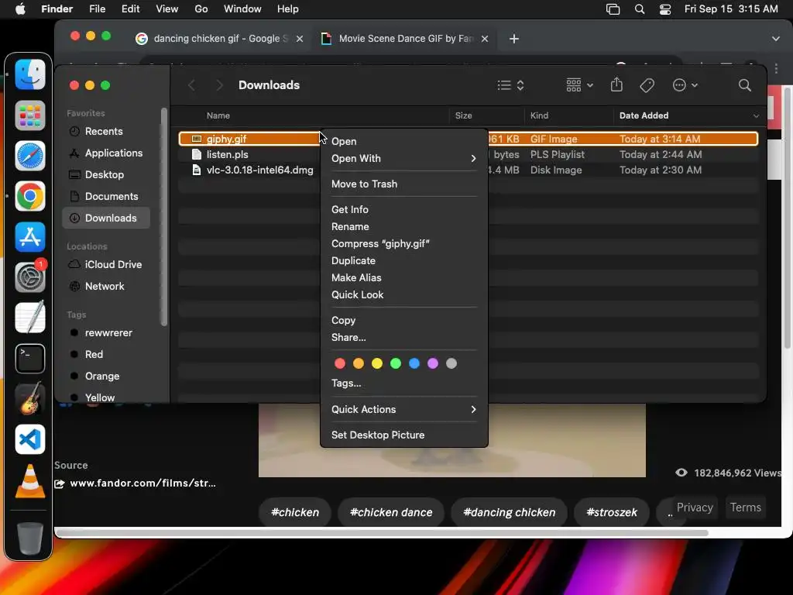
Task: Toggle Date Added sort order chevron
Action: [x=756, y=116]
